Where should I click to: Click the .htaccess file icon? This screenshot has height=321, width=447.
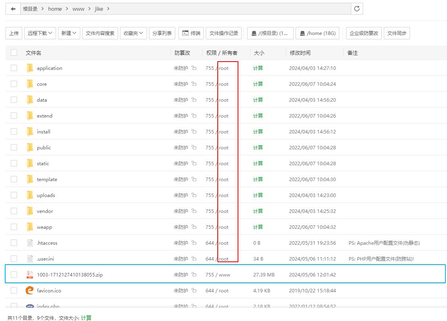pyautogui.click(x=30, y=243)
